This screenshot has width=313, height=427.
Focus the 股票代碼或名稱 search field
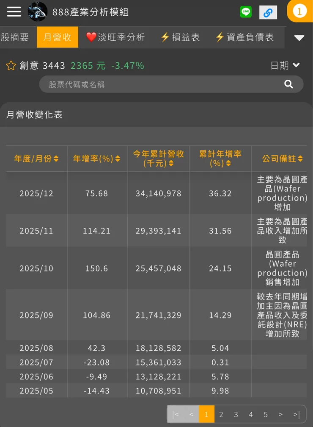pyautogui.click(x=171, y=84)
